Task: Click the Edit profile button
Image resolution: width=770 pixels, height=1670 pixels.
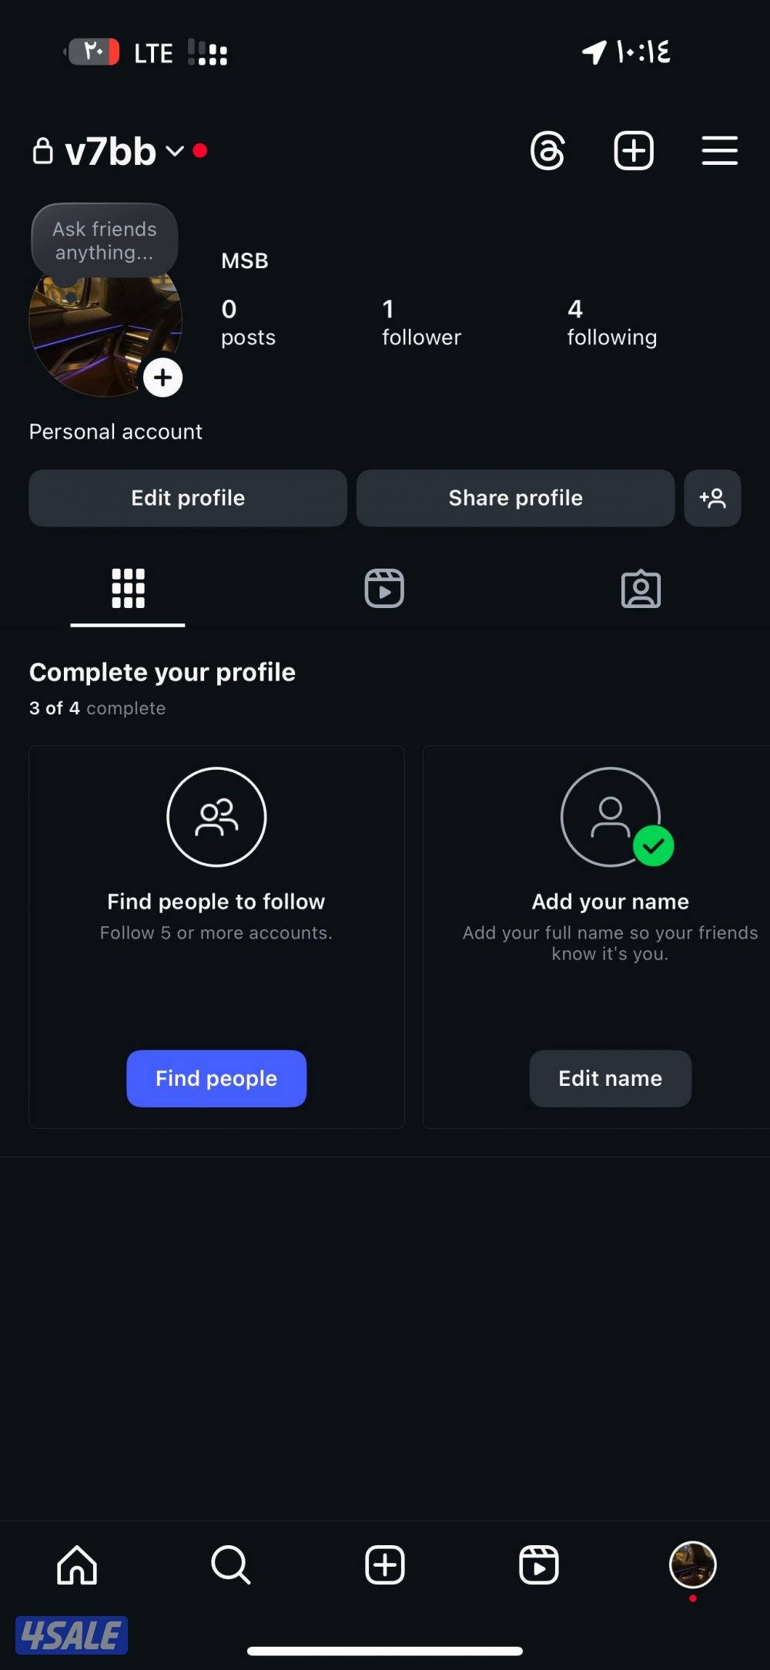Action: (188, 498)
